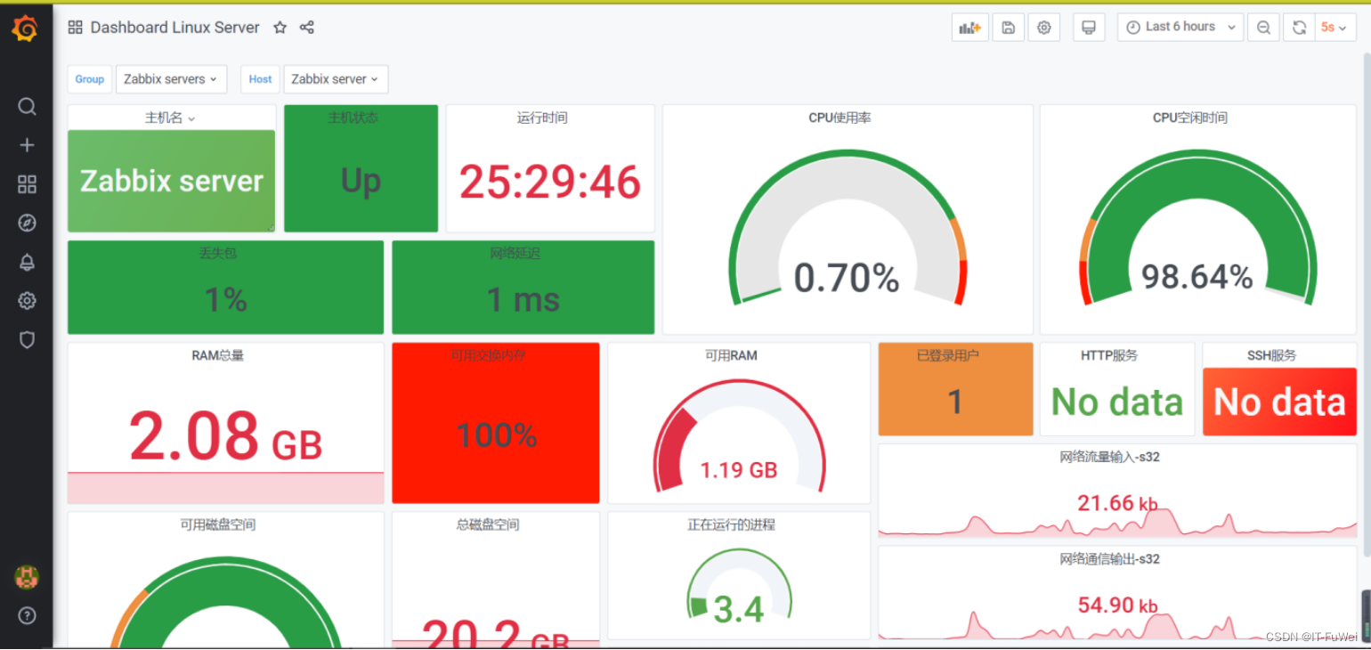Open the Group Zabbix servers dropdown
Image resolution: width=1371 pixels, height=650 pixels.
171,79
